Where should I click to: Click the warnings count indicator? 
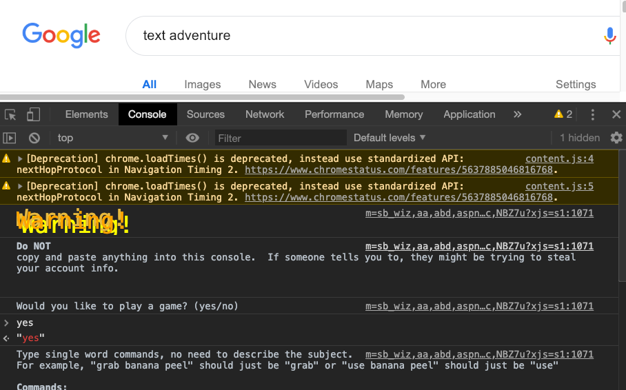point(563,114)
